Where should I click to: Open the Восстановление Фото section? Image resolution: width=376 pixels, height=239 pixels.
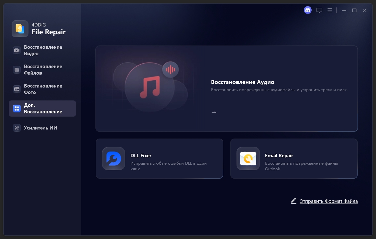[42, 89]
